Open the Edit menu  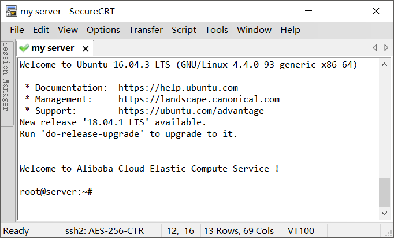[40, 30]
